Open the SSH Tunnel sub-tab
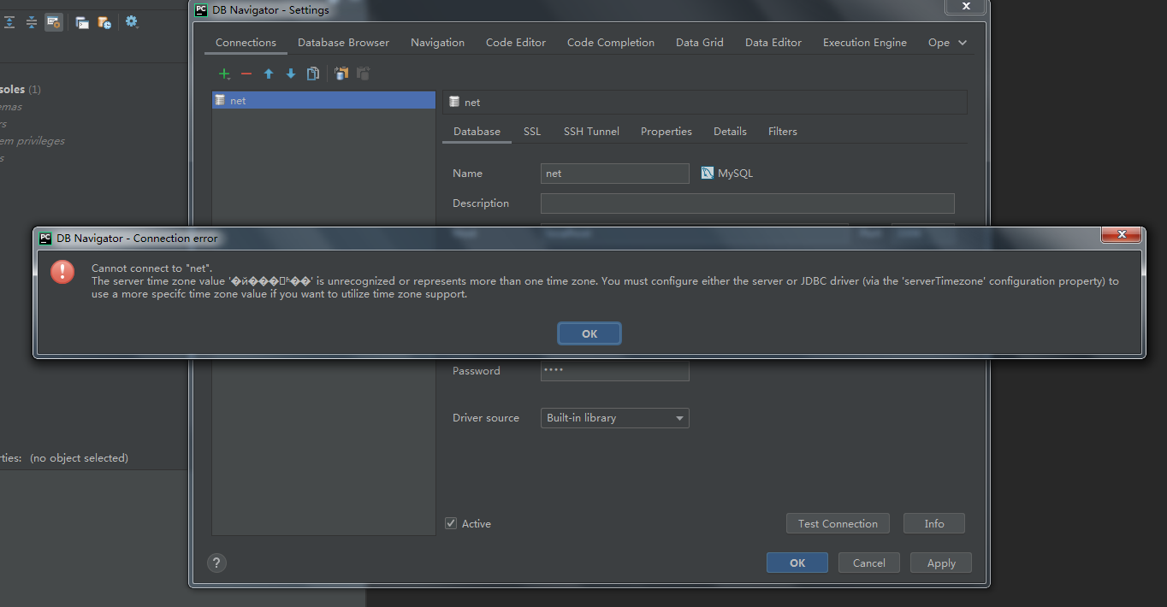Screen dimensions: 1167x607 pos(591,132)
